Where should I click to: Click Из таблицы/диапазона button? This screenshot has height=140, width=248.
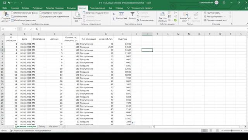pyautogui.click(x=23, y=20)
